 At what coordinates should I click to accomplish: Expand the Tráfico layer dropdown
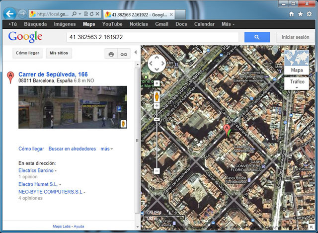click(x=297, y=83)
